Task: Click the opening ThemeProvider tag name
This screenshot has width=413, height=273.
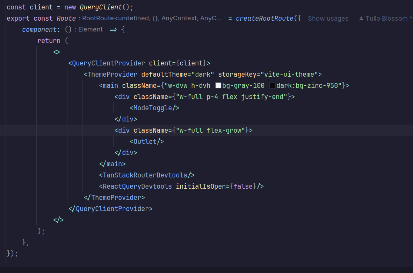Action: (112, 75)
